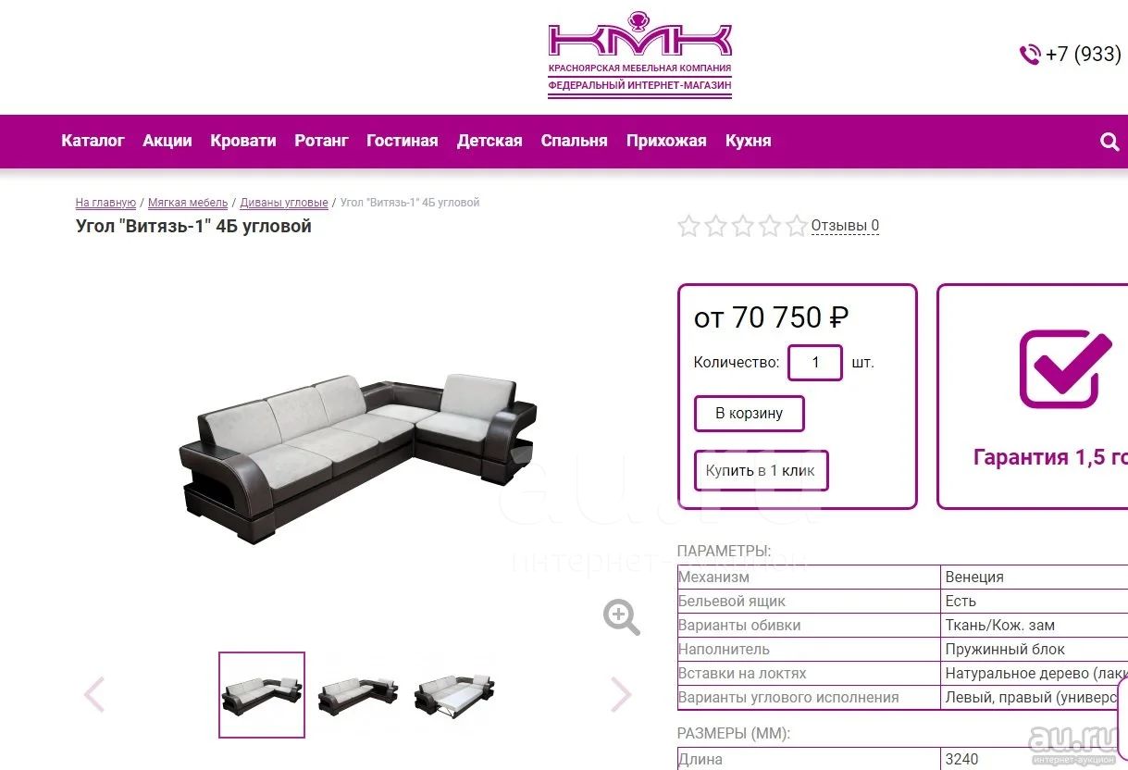Add sofa to cart with В корзину
The width and height of the screenshot is (1128, 770).
750,414
